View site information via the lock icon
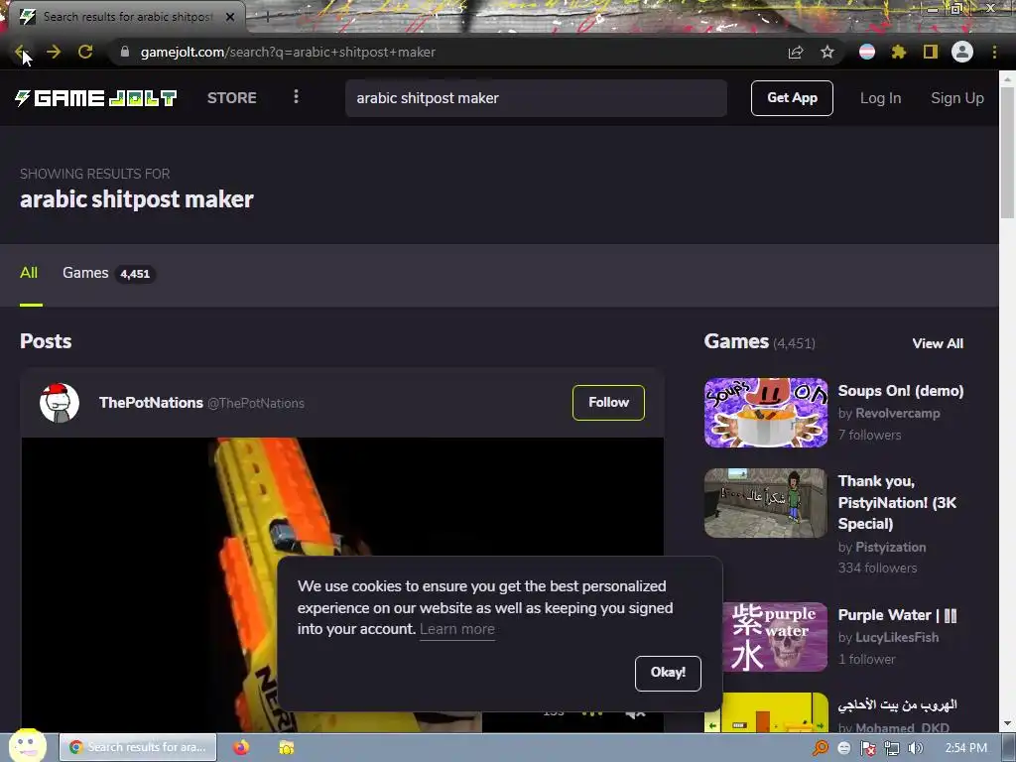1016x762 pixels. 125,52
